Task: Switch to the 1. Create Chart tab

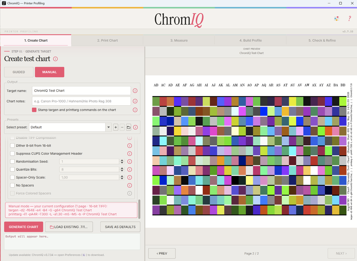Action: coord(36,40)
